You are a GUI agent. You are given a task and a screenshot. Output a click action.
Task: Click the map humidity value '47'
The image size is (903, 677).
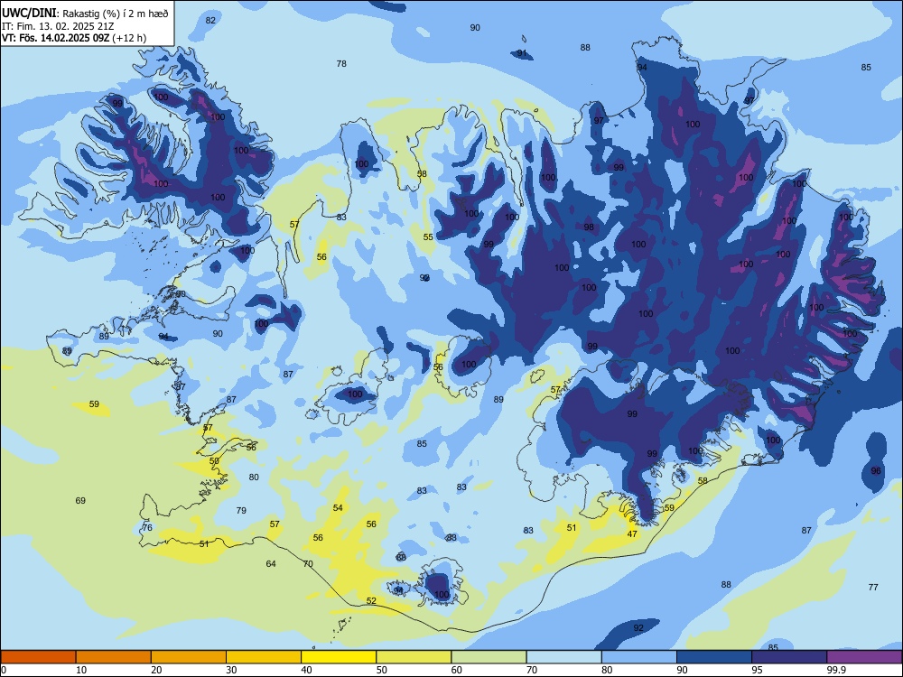tap(632, 533)
